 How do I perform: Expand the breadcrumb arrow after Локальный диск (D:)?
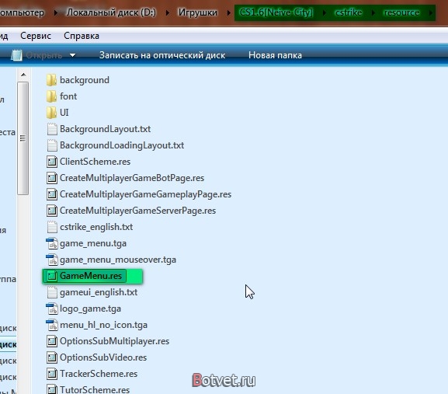[167, 13]
